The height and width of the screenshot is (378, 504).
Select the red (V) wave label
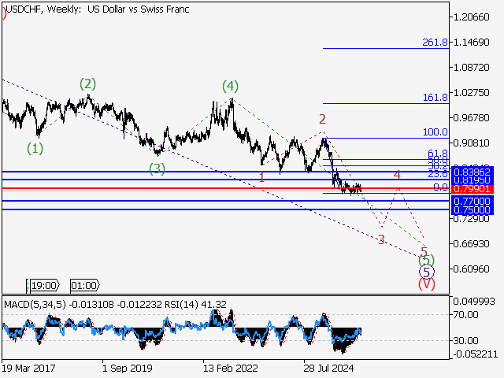click(426, 283)
